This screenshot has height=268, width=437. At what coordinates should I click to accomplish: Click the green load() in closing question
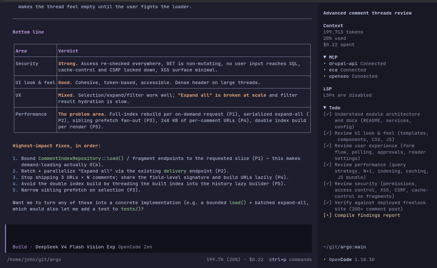click(238, 203)
